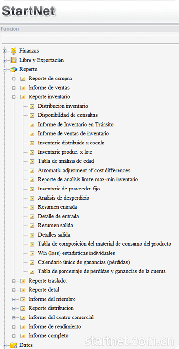Select Automatic adjustment of cost differences
The image size is (179, 349).
click(84, 170)
